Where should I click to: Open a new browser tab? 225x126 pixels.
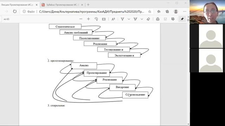tap(88, 5)
